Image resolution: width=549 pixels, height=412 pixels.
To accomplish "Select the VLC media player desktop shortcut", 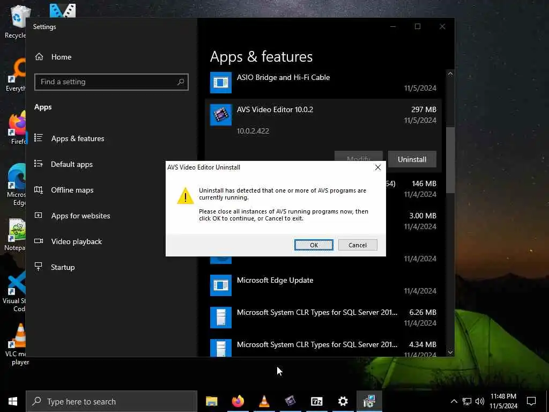I will click(16, 344).
